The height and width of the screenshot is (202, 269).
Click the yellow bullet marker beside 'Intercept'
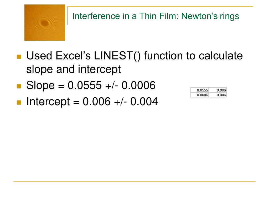19,102
